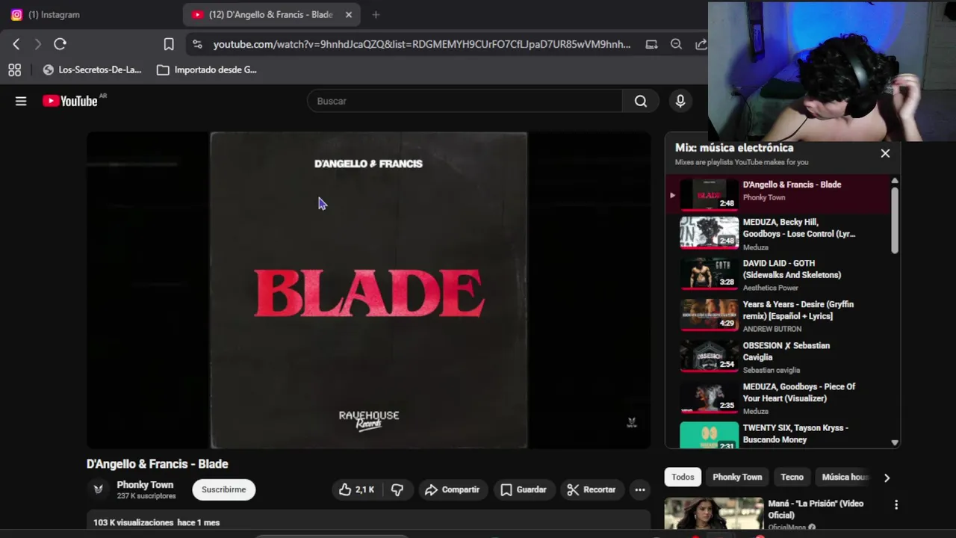This screenshot has width=956, height=538.
Task: Click the channel watermark in video corner
Action: 631,423
